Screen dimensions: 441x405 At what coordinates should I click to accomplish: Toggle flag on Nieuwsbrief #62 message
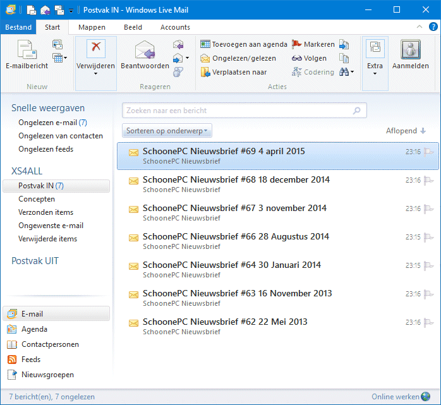click(428, 322)
